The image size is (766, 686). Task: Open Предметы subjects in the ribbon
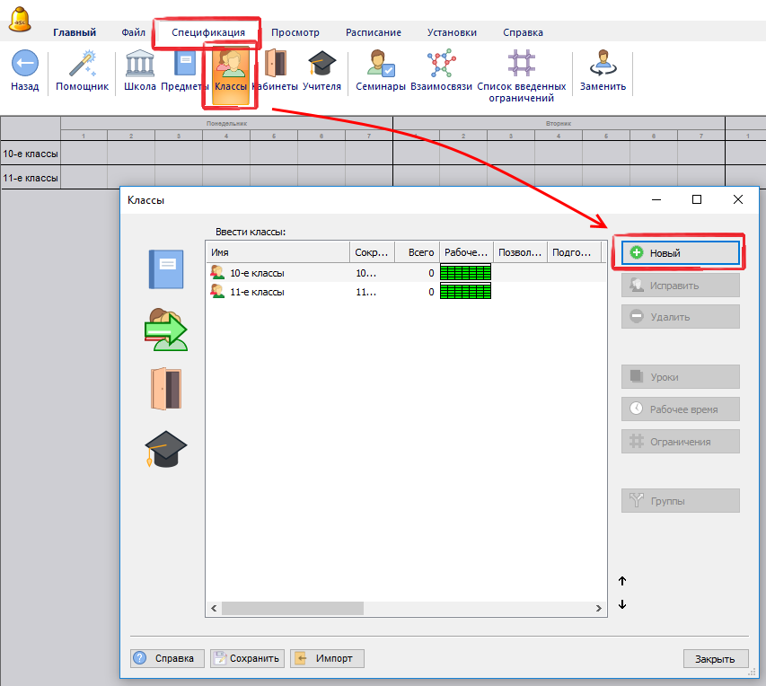point(185,65)
